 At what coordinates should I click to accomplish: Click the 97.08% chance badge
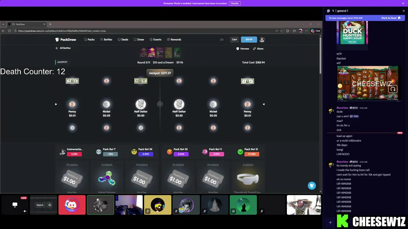[x=252, y=154]
